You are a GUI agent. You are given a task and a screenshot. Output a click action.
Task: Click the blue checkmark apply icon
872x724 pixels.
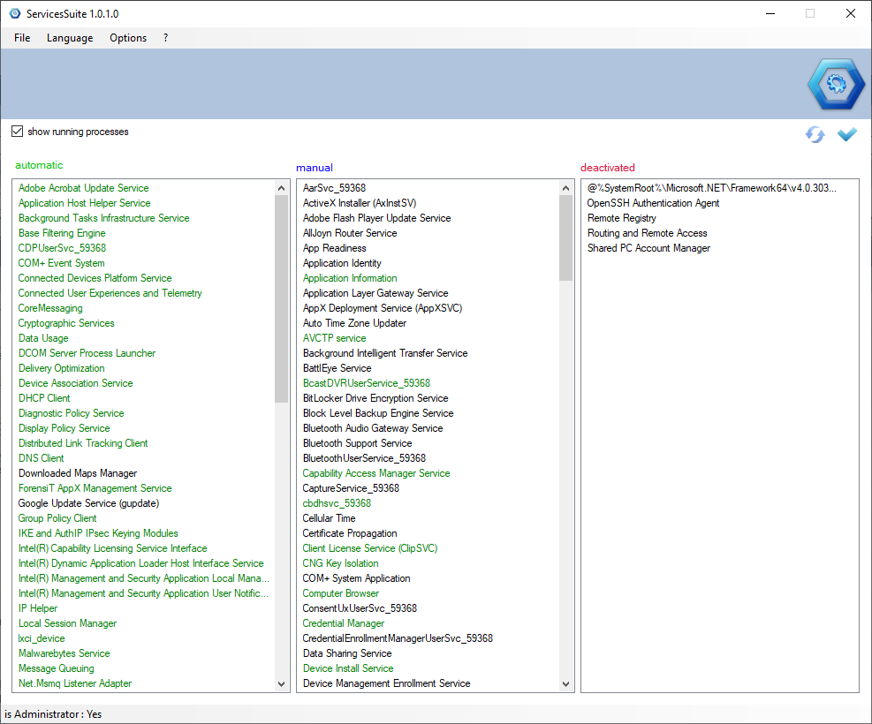coord(847,134)
